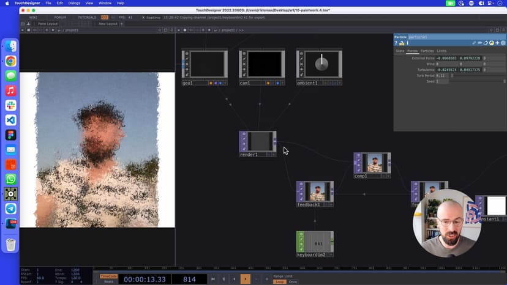The height and width of the screenshot is (285, 507).
Task: Toggle the Realtime checkbox
Action: point(143,18)
